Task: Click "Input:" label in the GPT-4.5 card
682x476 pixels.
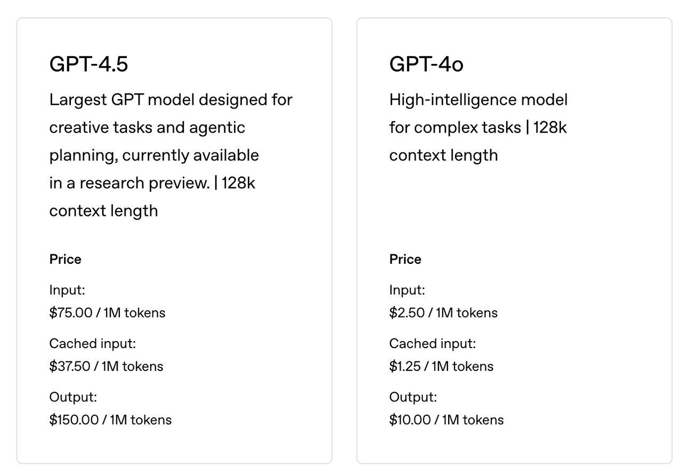Action: [x=67, y=291]
